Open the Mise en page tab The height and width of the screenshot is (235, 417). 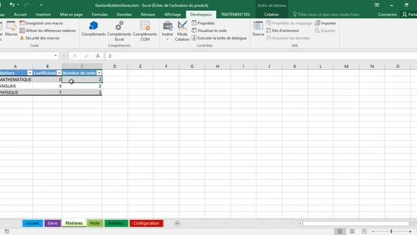point(71,14)
